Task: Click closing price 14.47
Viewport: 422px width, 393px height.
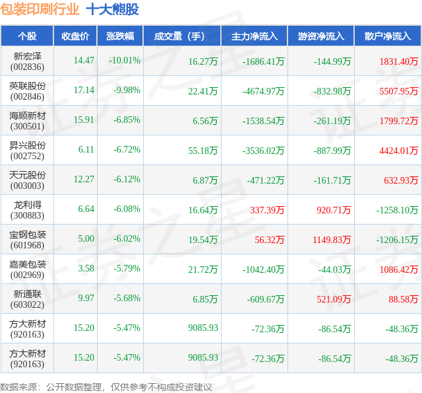Action: [84, 60]
